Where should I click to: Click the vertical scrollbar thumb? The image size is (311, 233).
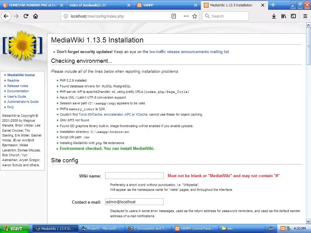(x=308, y=46)
